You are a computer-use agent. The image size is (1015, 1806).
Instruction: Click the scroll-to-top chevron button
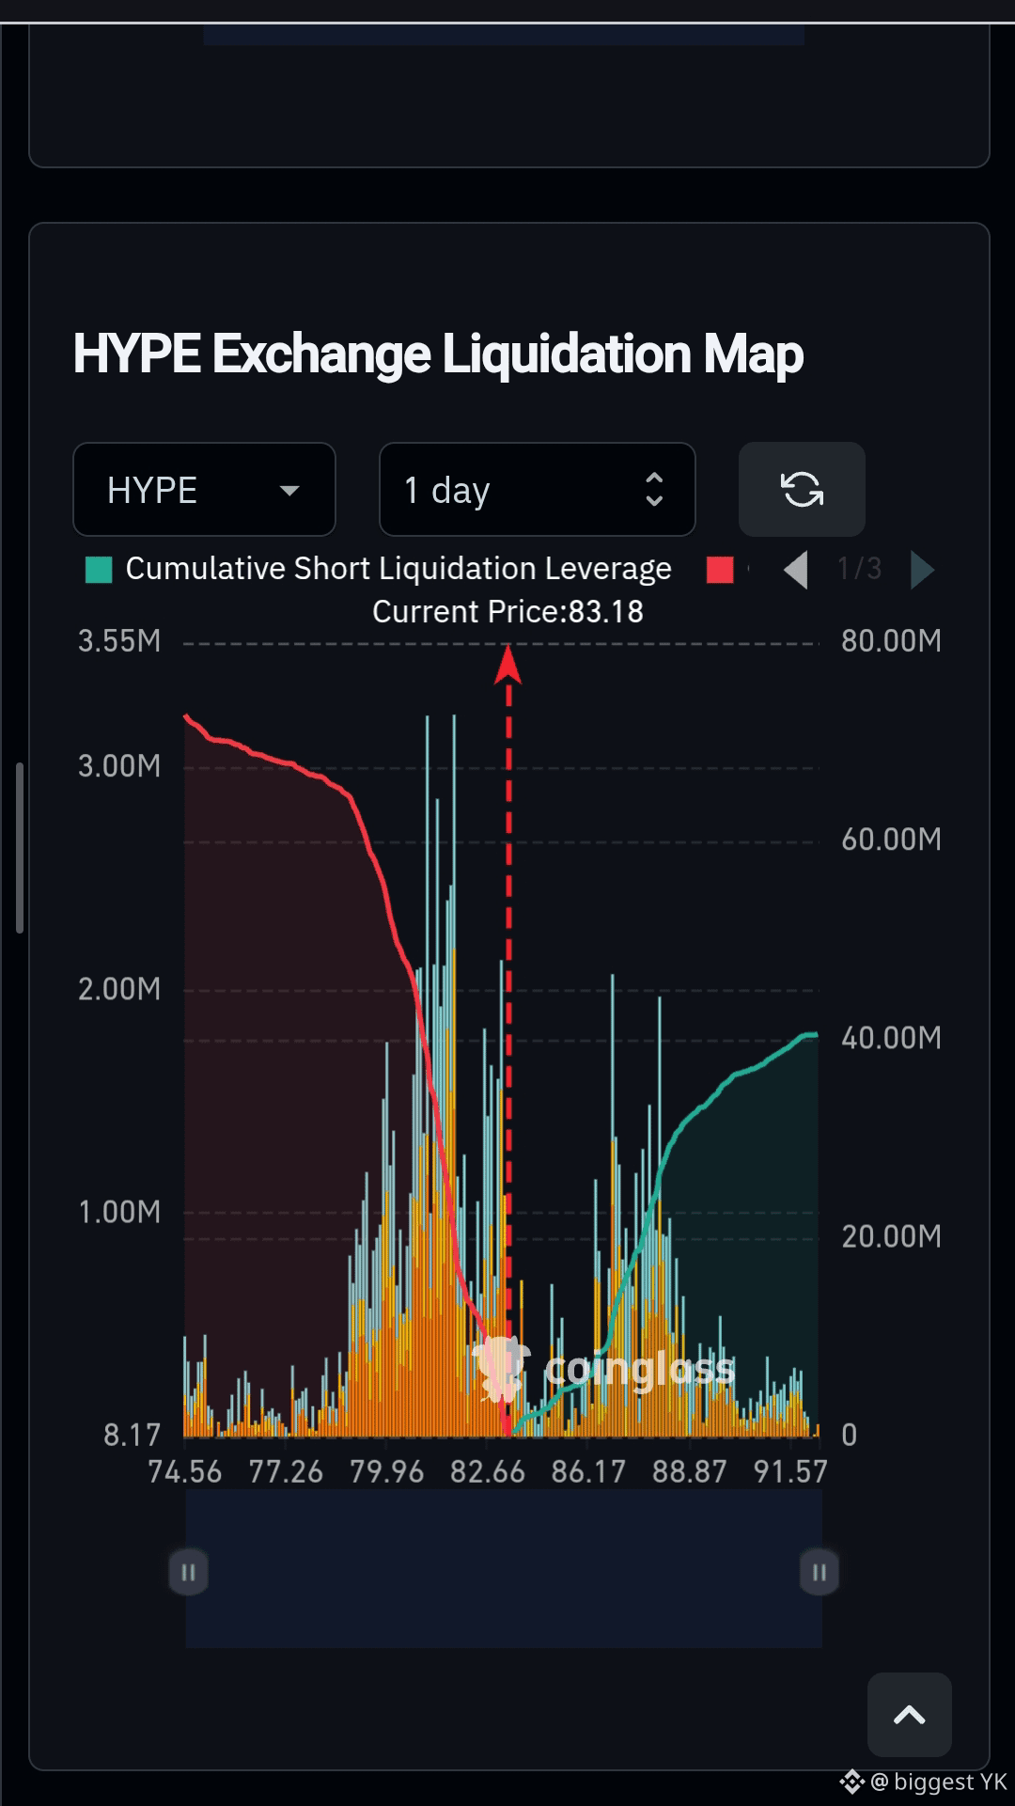(x=909, y=1715)
